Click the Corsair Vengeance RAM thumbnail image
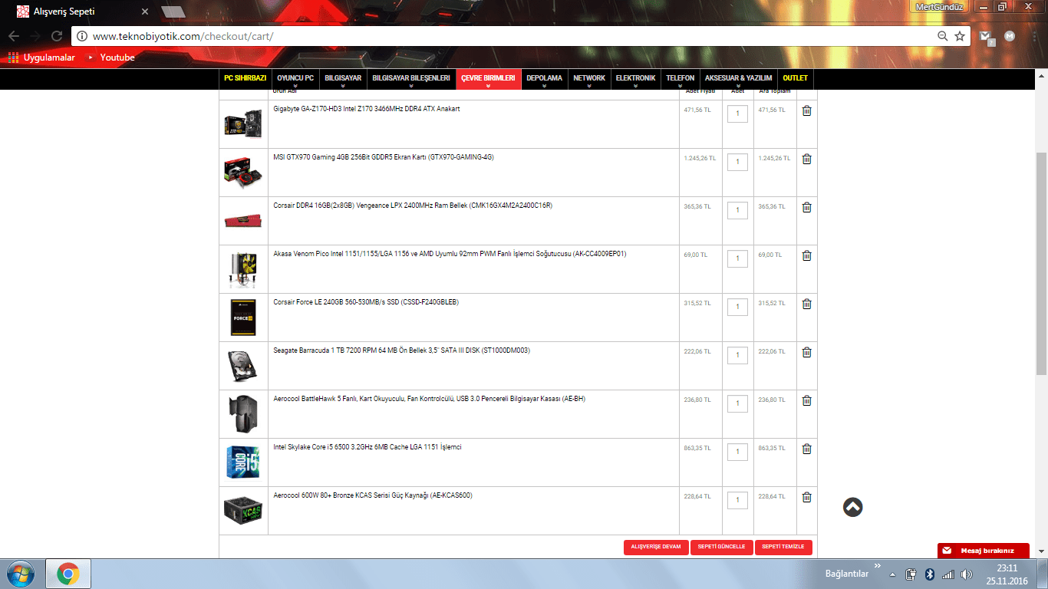Screen dimensions: 1048x589 (243, 221)
